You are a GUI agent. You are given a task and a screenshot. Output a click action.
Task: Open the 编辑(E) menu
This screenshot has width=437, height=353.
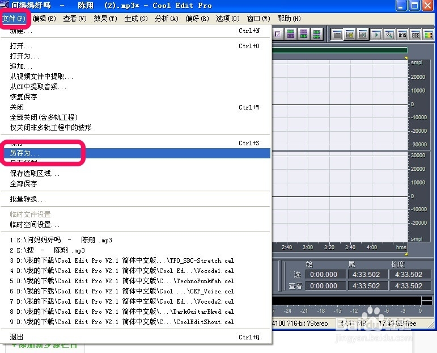[x=44, y=19]
